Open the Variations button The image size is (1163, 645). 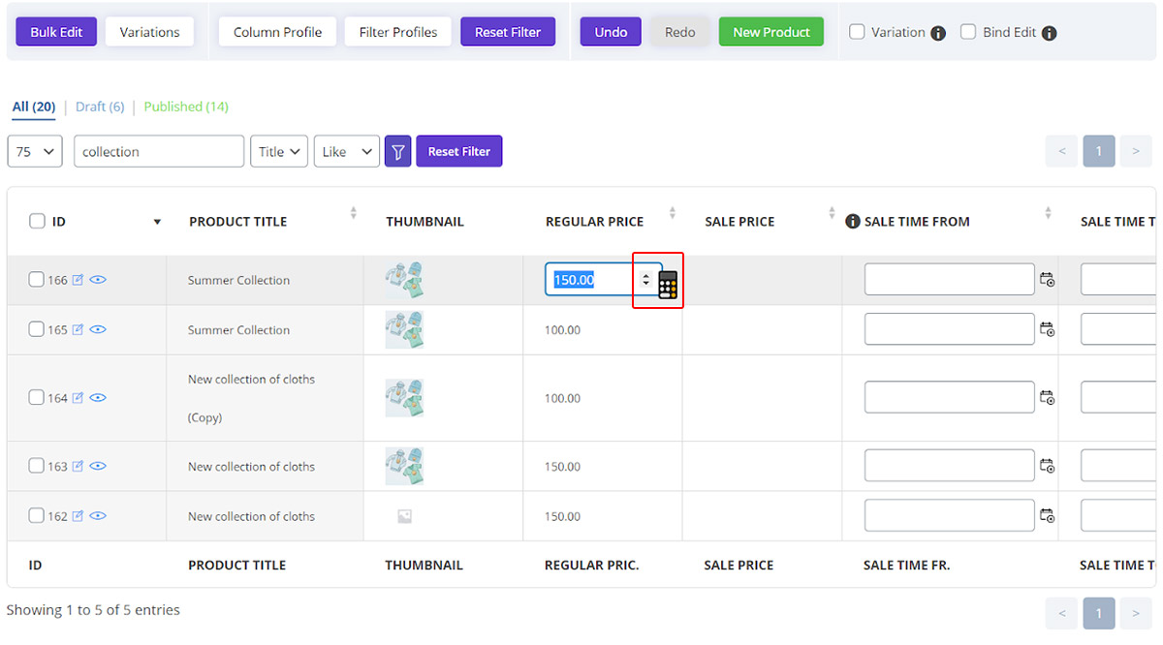pyautogui.click(x=150, y=32)
